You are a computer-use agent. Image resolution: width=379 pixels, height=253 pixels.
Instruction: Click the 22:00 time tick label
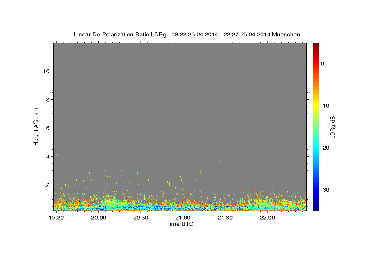pyautogui.click(x=267, y=218)
